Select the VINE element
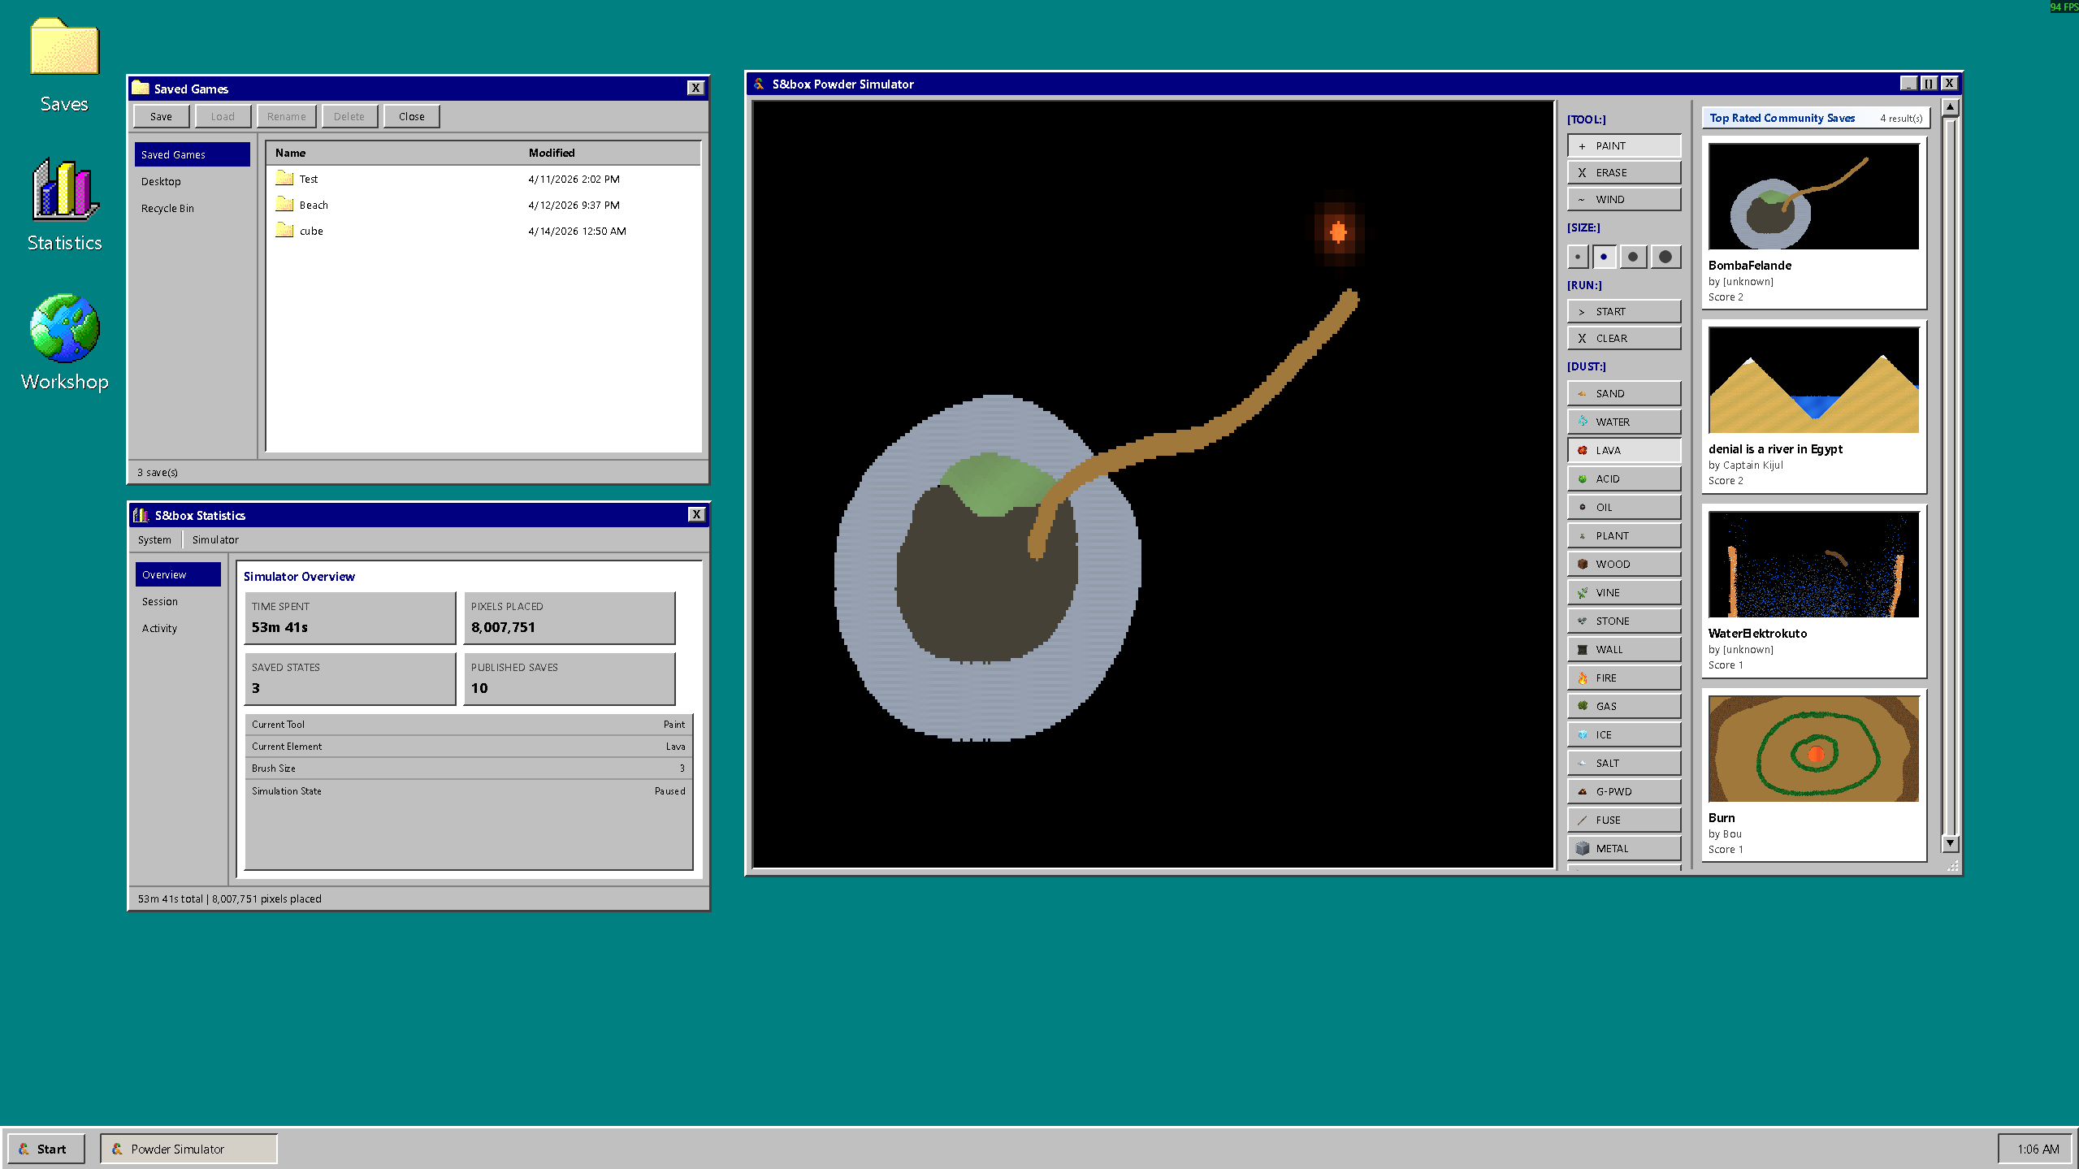 point(1623,592)
